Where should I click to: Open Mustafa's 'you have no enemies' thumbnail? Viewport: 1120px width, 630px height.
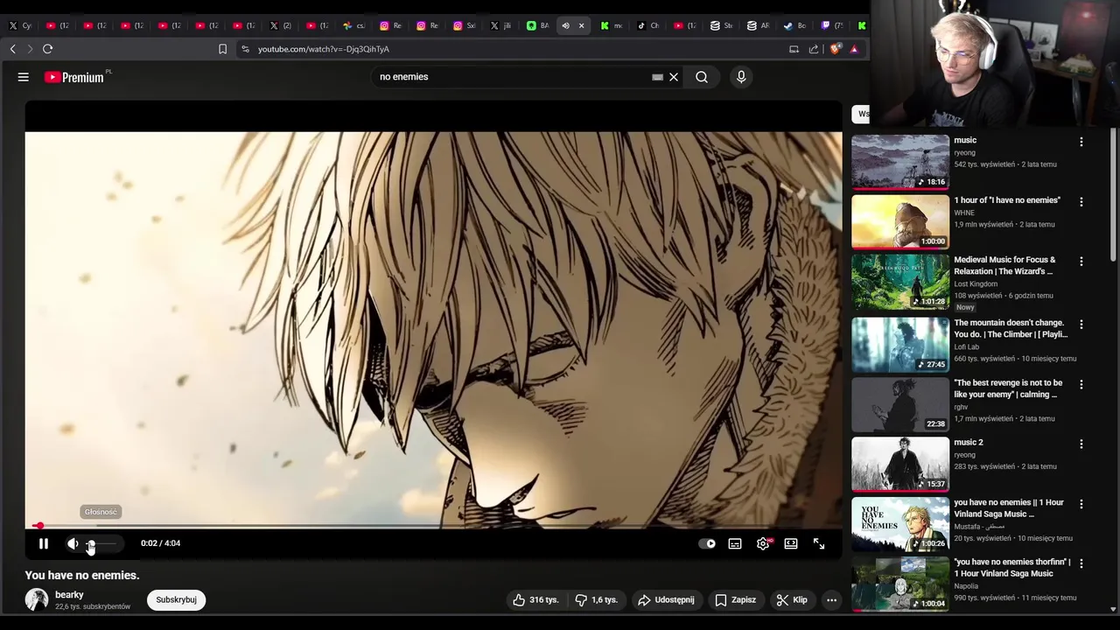pyautogui.click(x=900, y=524)
